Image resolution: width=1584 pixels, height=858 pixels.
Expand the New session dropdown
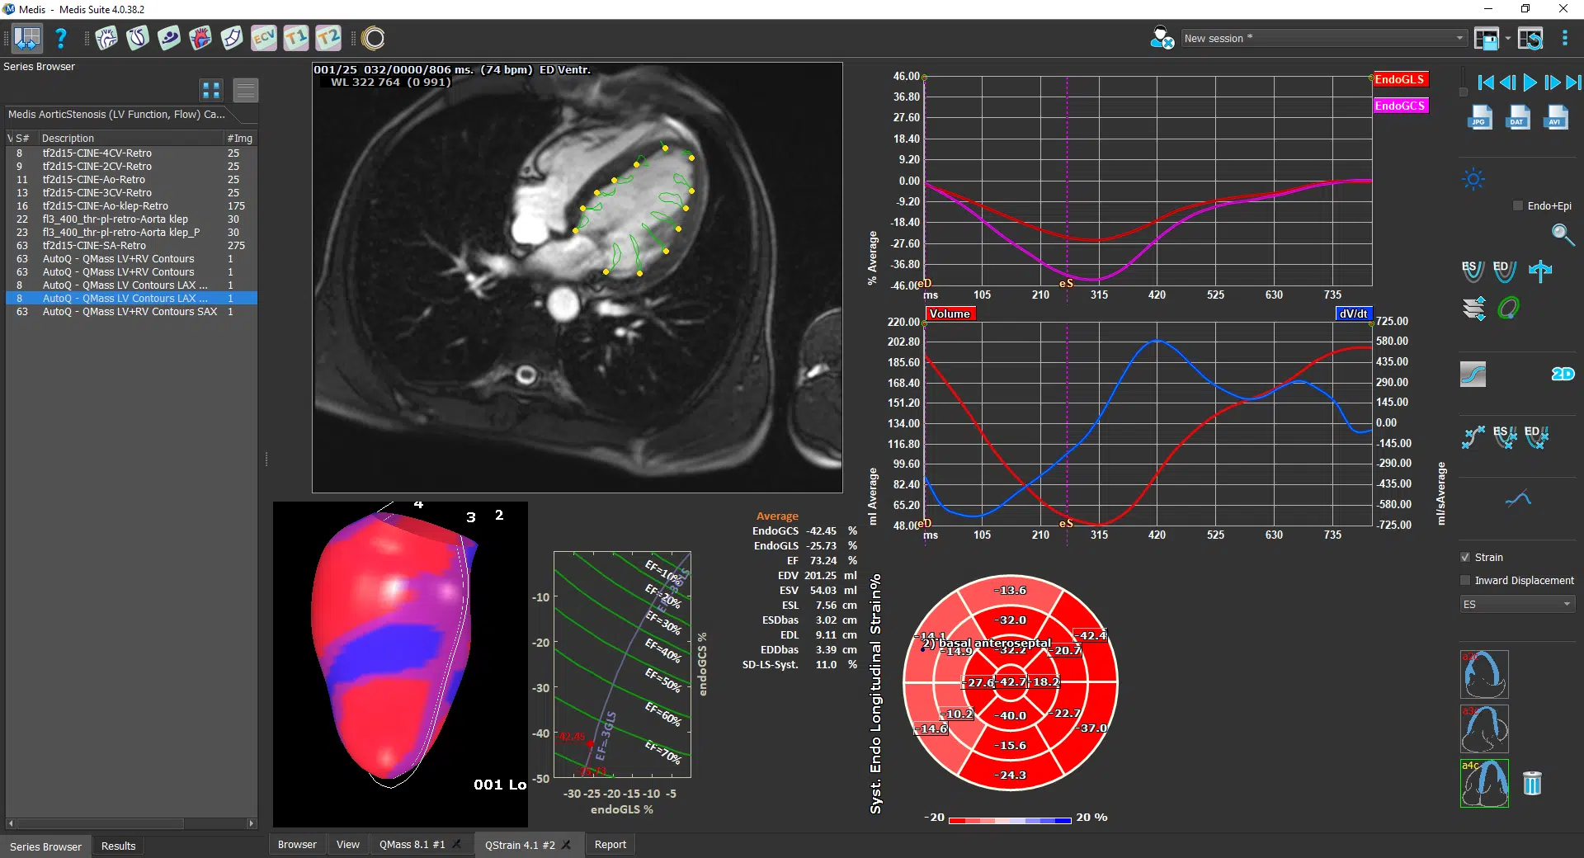[x=1459, y=39]
